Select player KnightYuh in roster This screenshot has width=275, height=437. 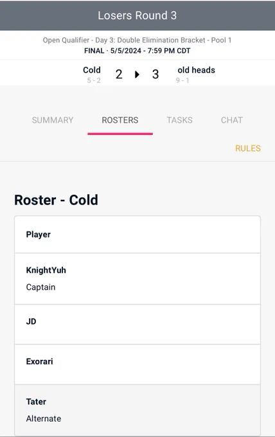(137, 279)
